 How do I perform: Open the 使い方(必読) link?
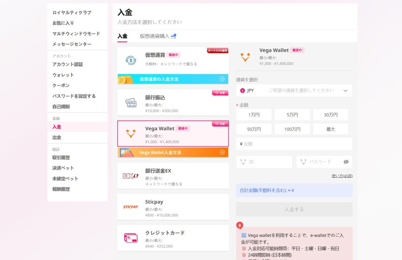[342, 176]
